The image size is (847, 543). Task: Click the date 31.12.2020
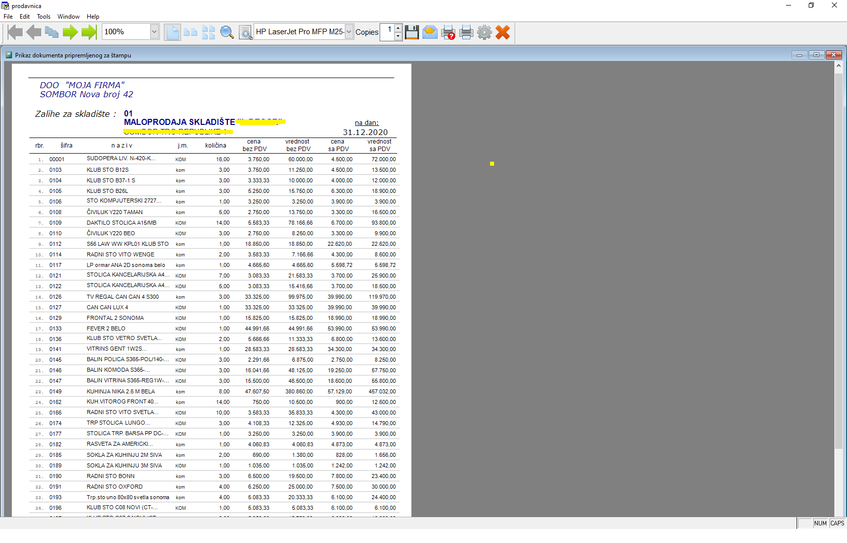(366, 132)
